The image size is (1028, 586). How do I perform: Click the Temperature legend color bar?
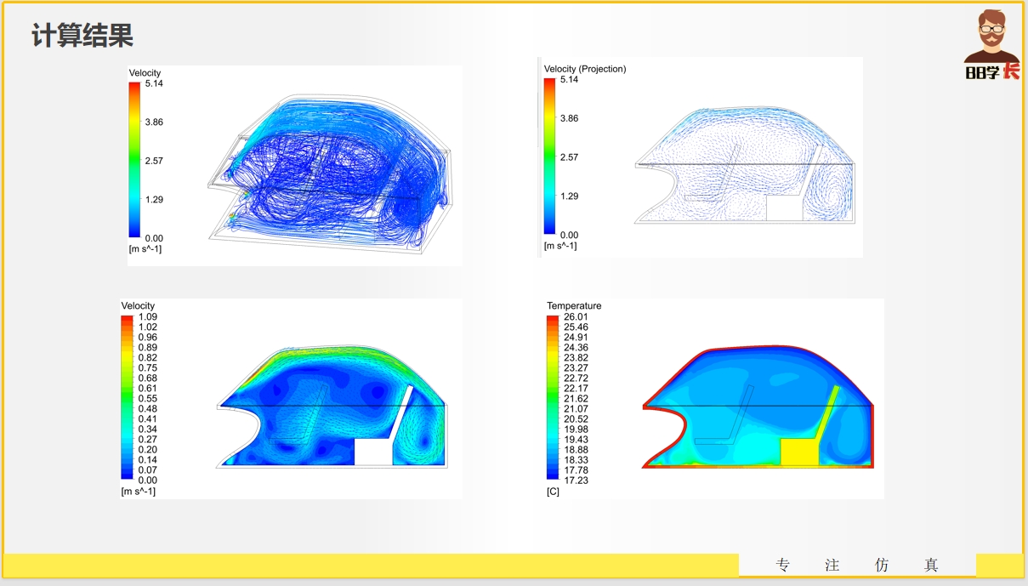coord(553,398)
